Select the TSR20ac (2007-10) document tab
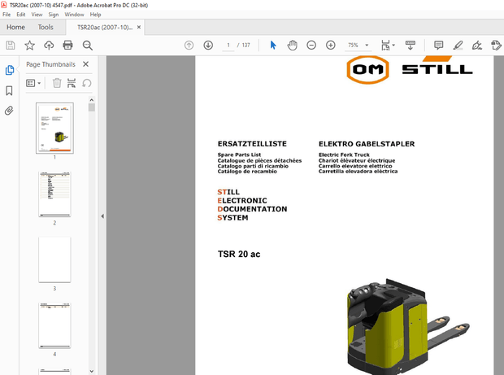Viewport: 504px width, 375px height. click(105, 28)
